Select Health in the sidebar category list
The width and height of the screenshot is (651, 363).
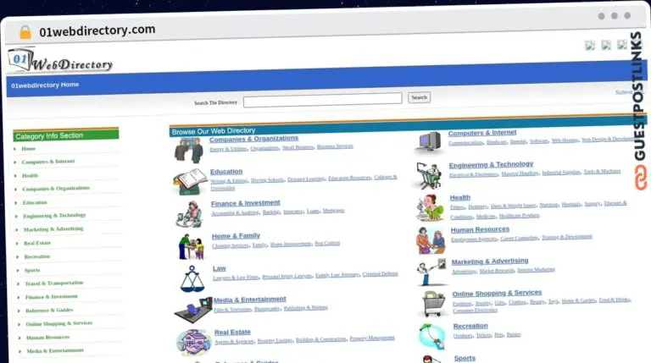click(30, 175)
